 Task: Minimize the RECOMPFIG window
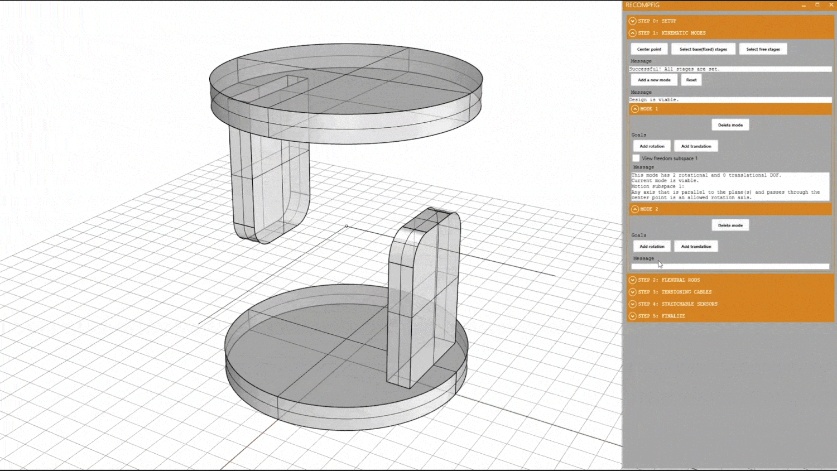(804, 4)
